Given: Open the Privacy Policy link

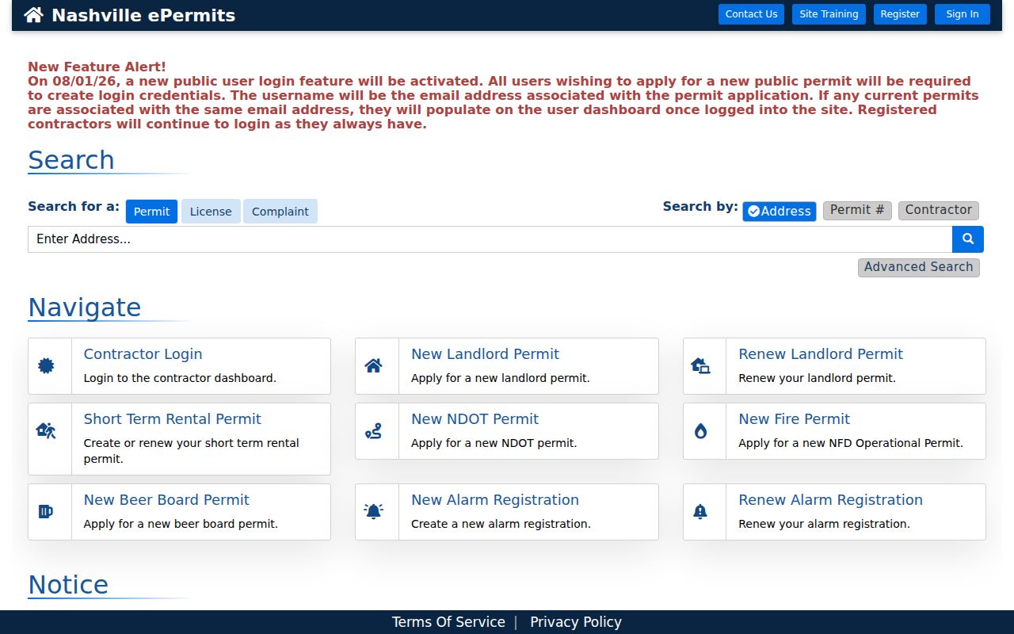Looking at the screenshot, I should point(576,622).
